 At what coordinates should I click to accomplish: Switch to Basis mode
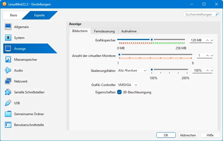pos(14,15)
